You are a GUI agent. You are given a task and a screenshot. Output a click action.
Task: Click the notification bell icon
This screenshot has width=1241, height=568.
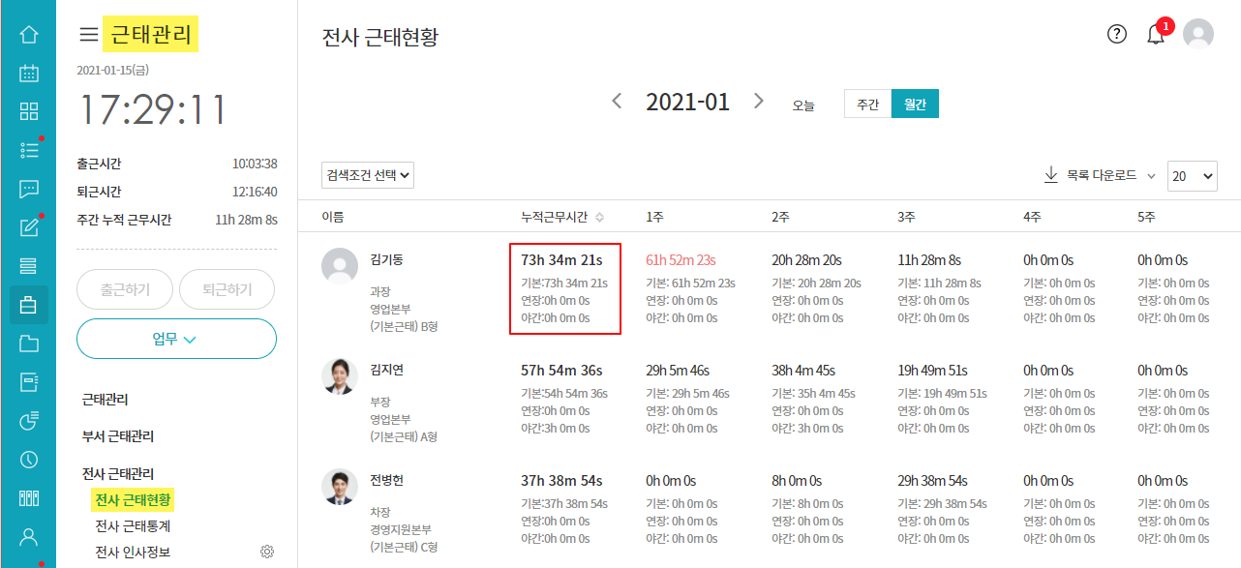pos(1155,35)
